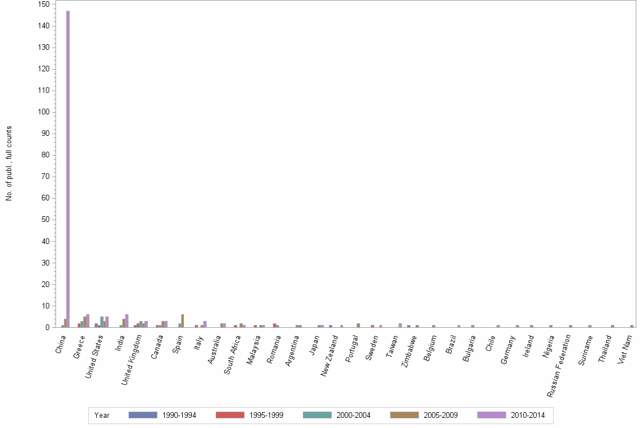642x428 pixels.
Task: Click Greece's teal 2000-2004 bar
Action: point(82,324)
